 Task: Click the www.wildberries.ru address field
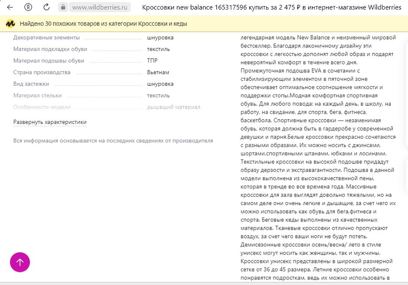100,7
